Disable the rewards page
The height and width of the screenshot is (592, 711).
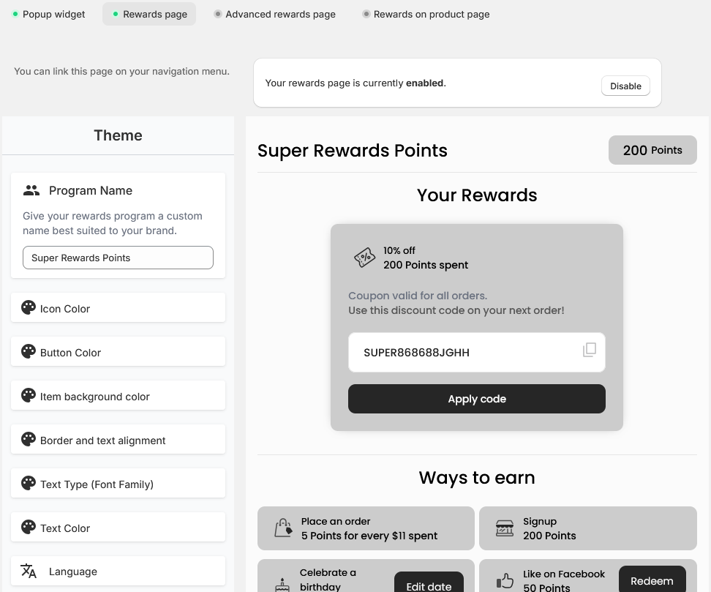click(625, 86)
